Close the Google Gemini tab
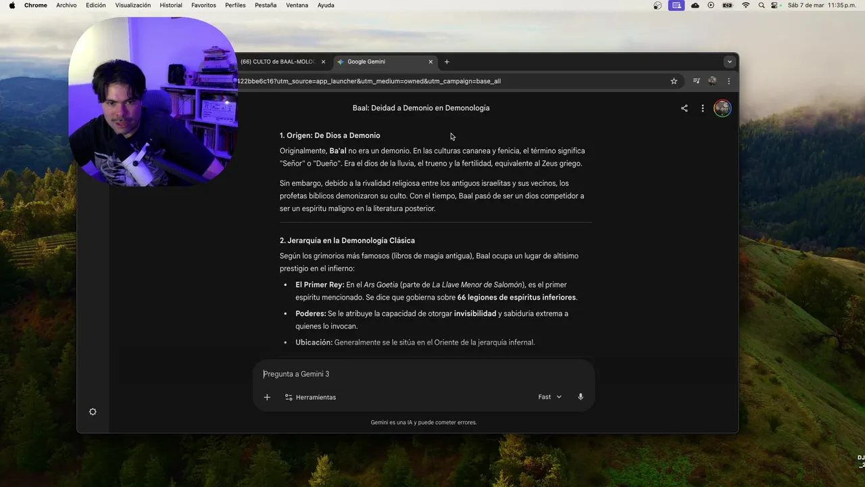The image size is (865, 487). 430,62
